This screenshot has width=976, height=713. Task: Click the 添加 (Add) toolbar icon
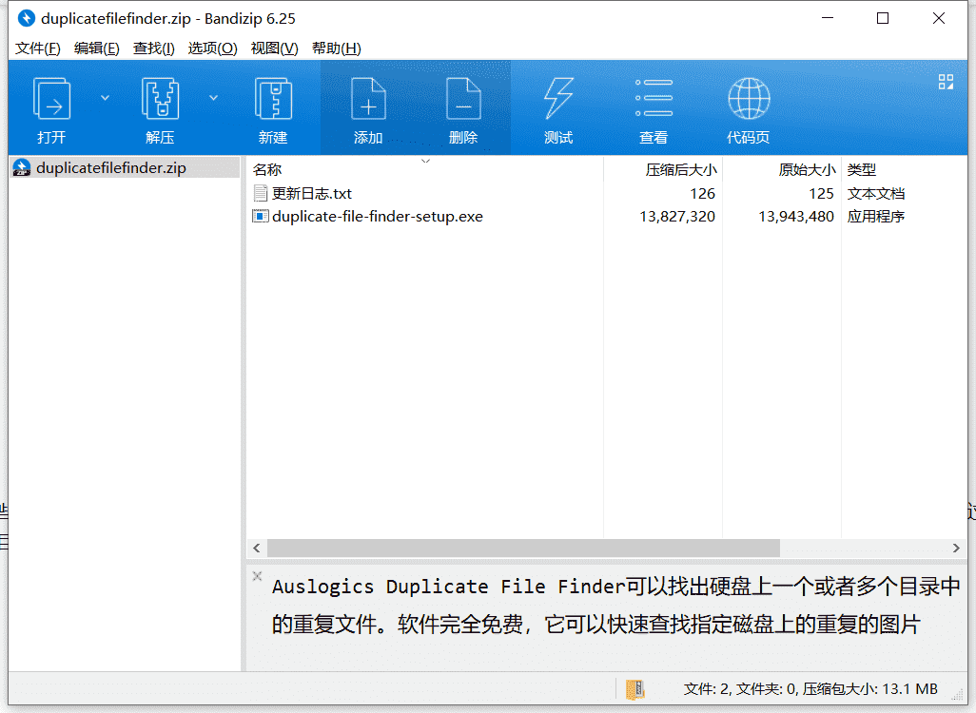368,99
